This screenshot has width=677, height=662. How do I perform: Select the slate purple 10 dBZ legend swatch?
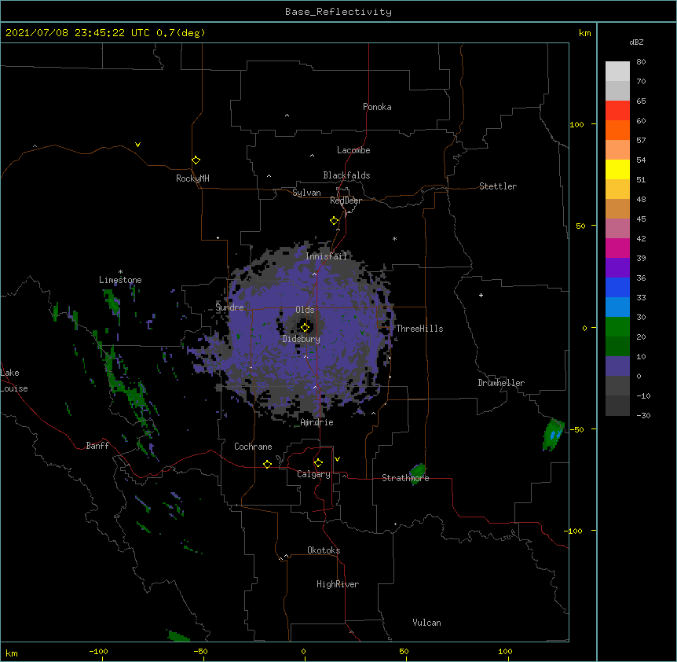tap(617, 366)
